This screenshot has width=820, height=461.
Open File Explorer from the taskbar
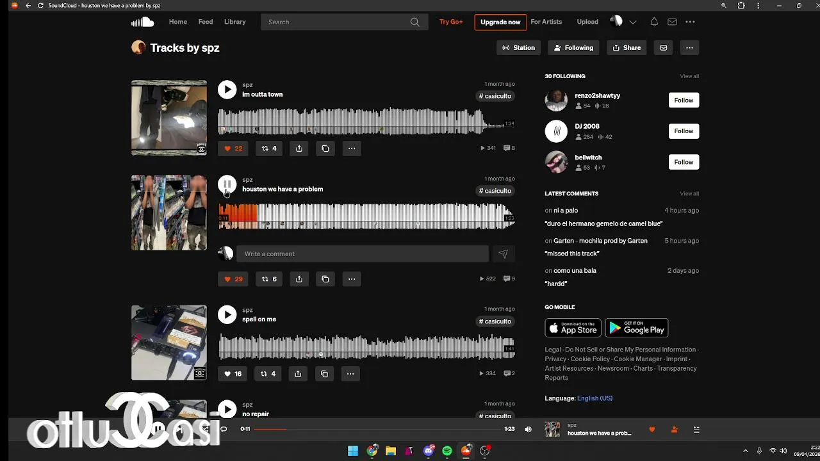[391, 451]
